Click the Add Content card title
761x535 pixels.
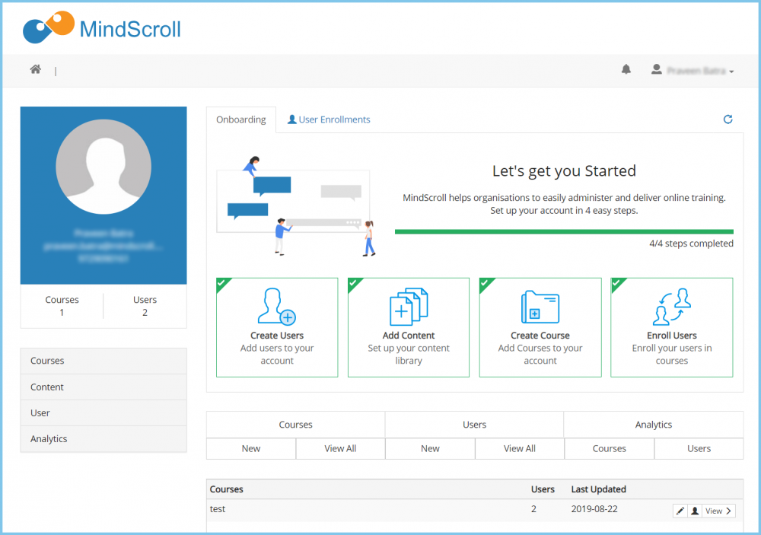pyautogui.click(x=409, y=336)
